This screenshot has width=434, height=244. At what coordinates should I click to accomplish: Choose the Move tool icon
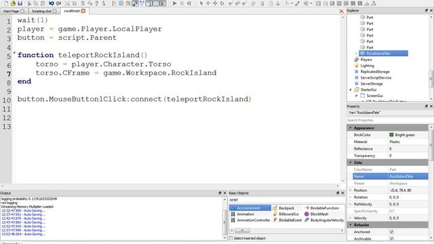[208, 3]
